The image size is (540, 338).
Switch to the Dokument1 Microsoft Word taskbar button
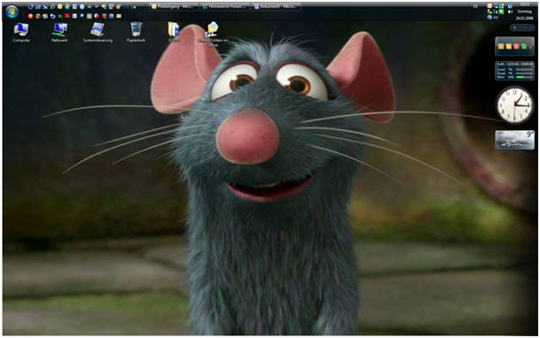276,6
